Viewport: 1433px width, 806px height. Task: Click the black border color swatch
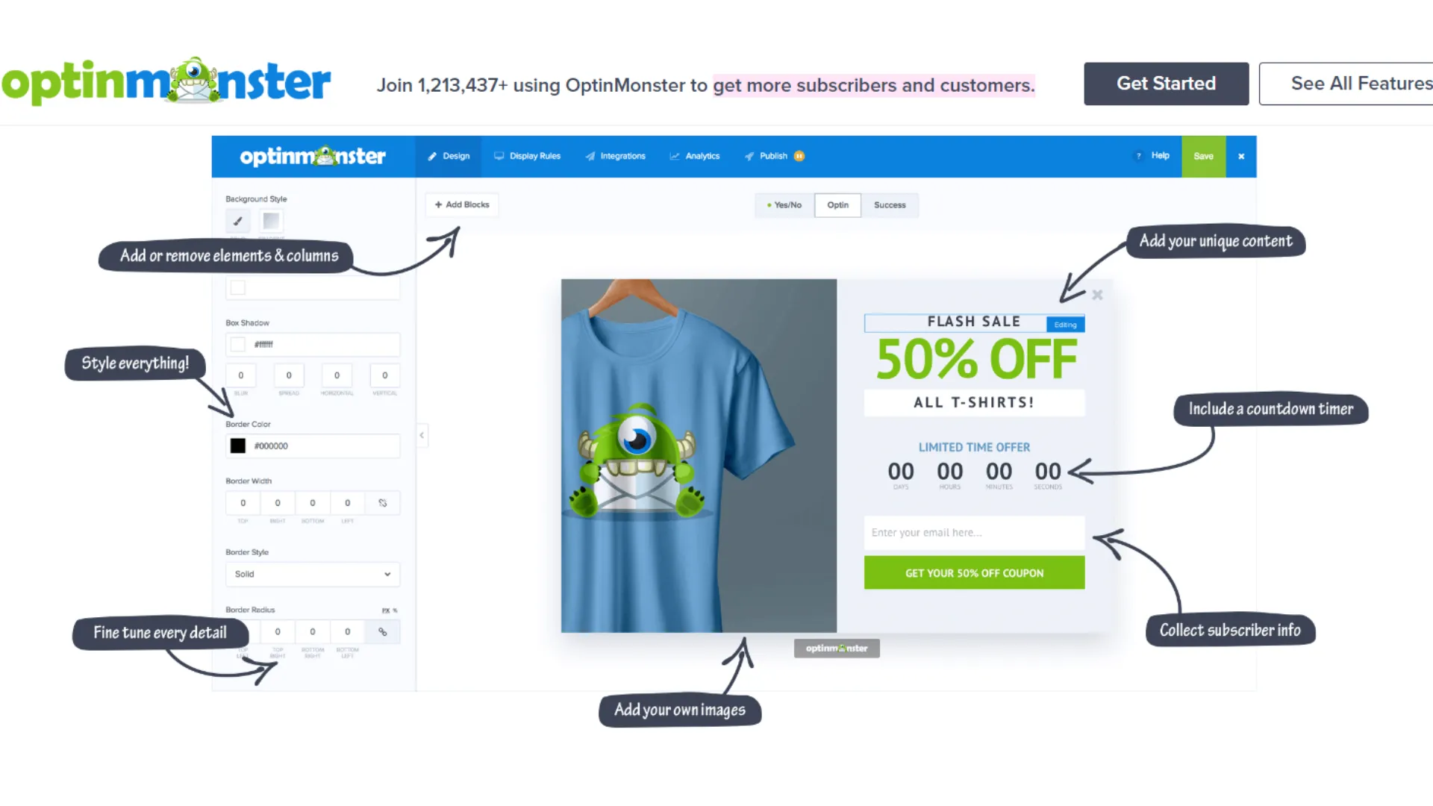[x=237, y=446]
